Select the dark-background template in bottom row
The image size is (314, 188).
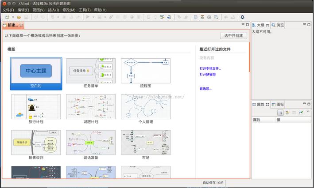coord(36,172)
